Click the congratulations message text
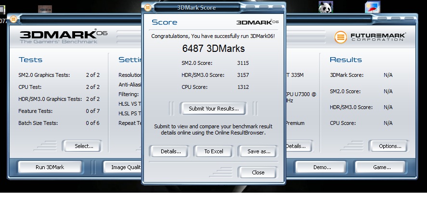Screen dimensions: 427x221 tap(213, 36)
